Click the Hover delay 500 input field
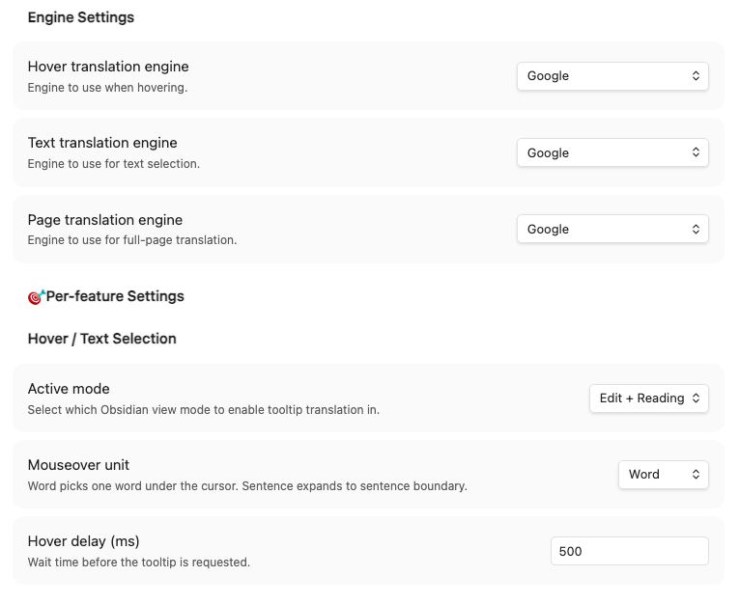The image size is (739, 604). click(629, 551)
